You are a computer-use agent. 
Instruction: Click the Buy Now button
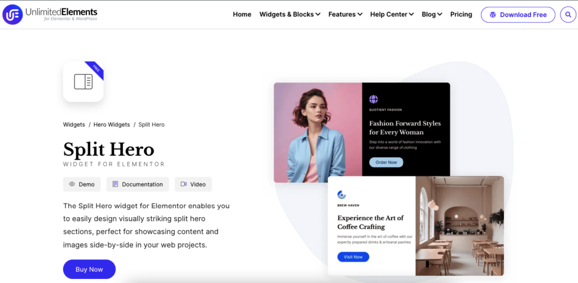pyautogui.click(x=89, y=269)
